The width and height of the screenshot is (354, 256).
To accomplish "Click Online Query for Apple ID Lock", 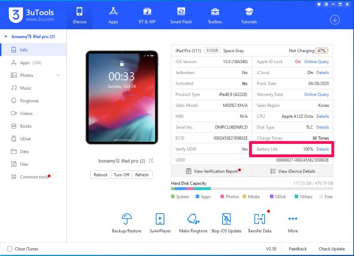I will (x=316, y=61).
